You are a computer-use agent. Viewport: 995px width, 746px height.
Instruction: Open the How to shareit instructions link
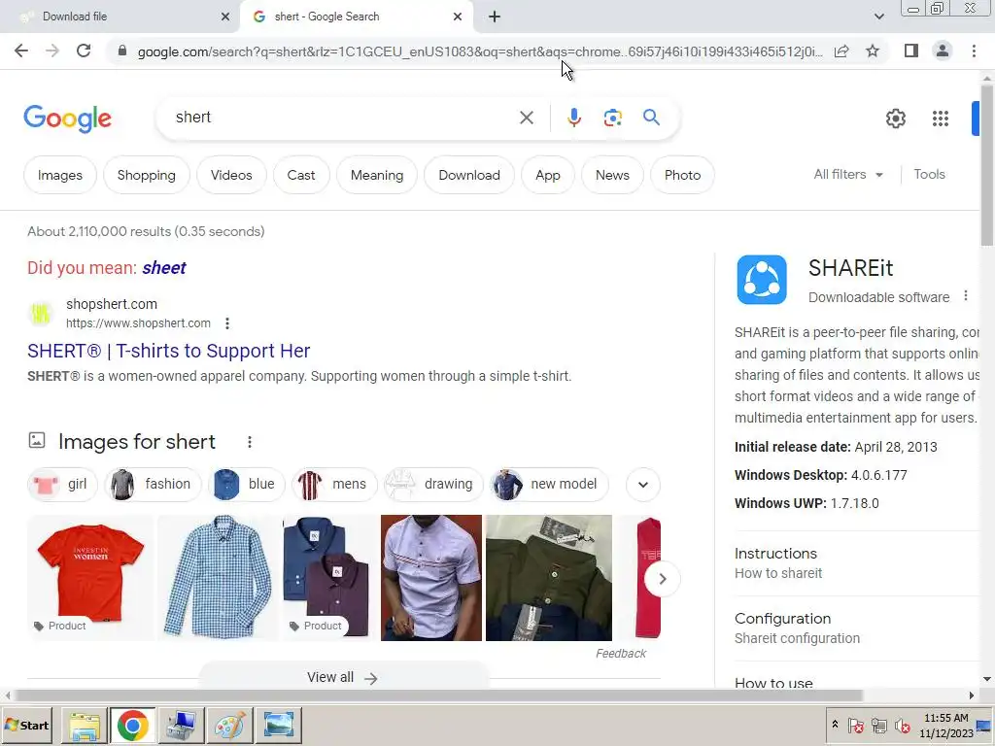(x=778, y=573)
